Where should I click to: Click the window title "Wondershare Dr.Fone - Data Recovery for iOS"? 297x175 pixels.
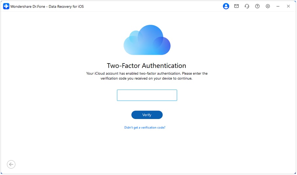click(47, 7)
